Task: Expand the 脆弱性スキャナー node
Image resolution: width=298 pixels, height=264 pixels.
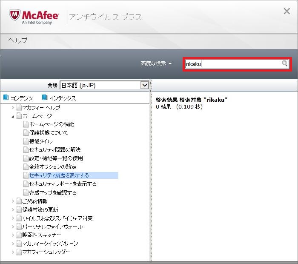Action: point(13,235)
